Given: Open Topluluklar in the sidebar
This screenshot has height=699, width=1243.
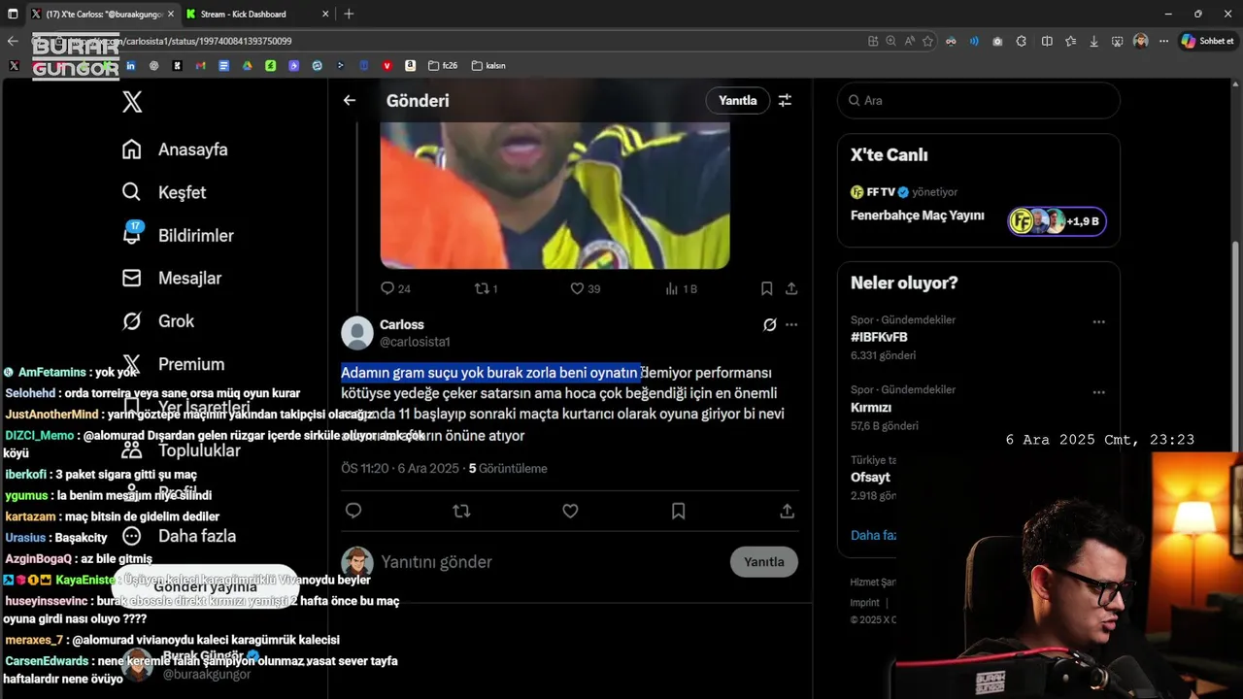Looking at the screenshot, I should coord(181,450).
